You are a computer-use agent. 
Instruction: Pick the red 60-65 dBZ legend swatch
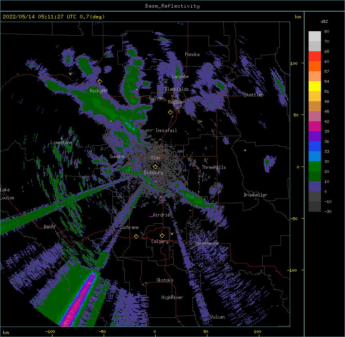pos(315,56)
